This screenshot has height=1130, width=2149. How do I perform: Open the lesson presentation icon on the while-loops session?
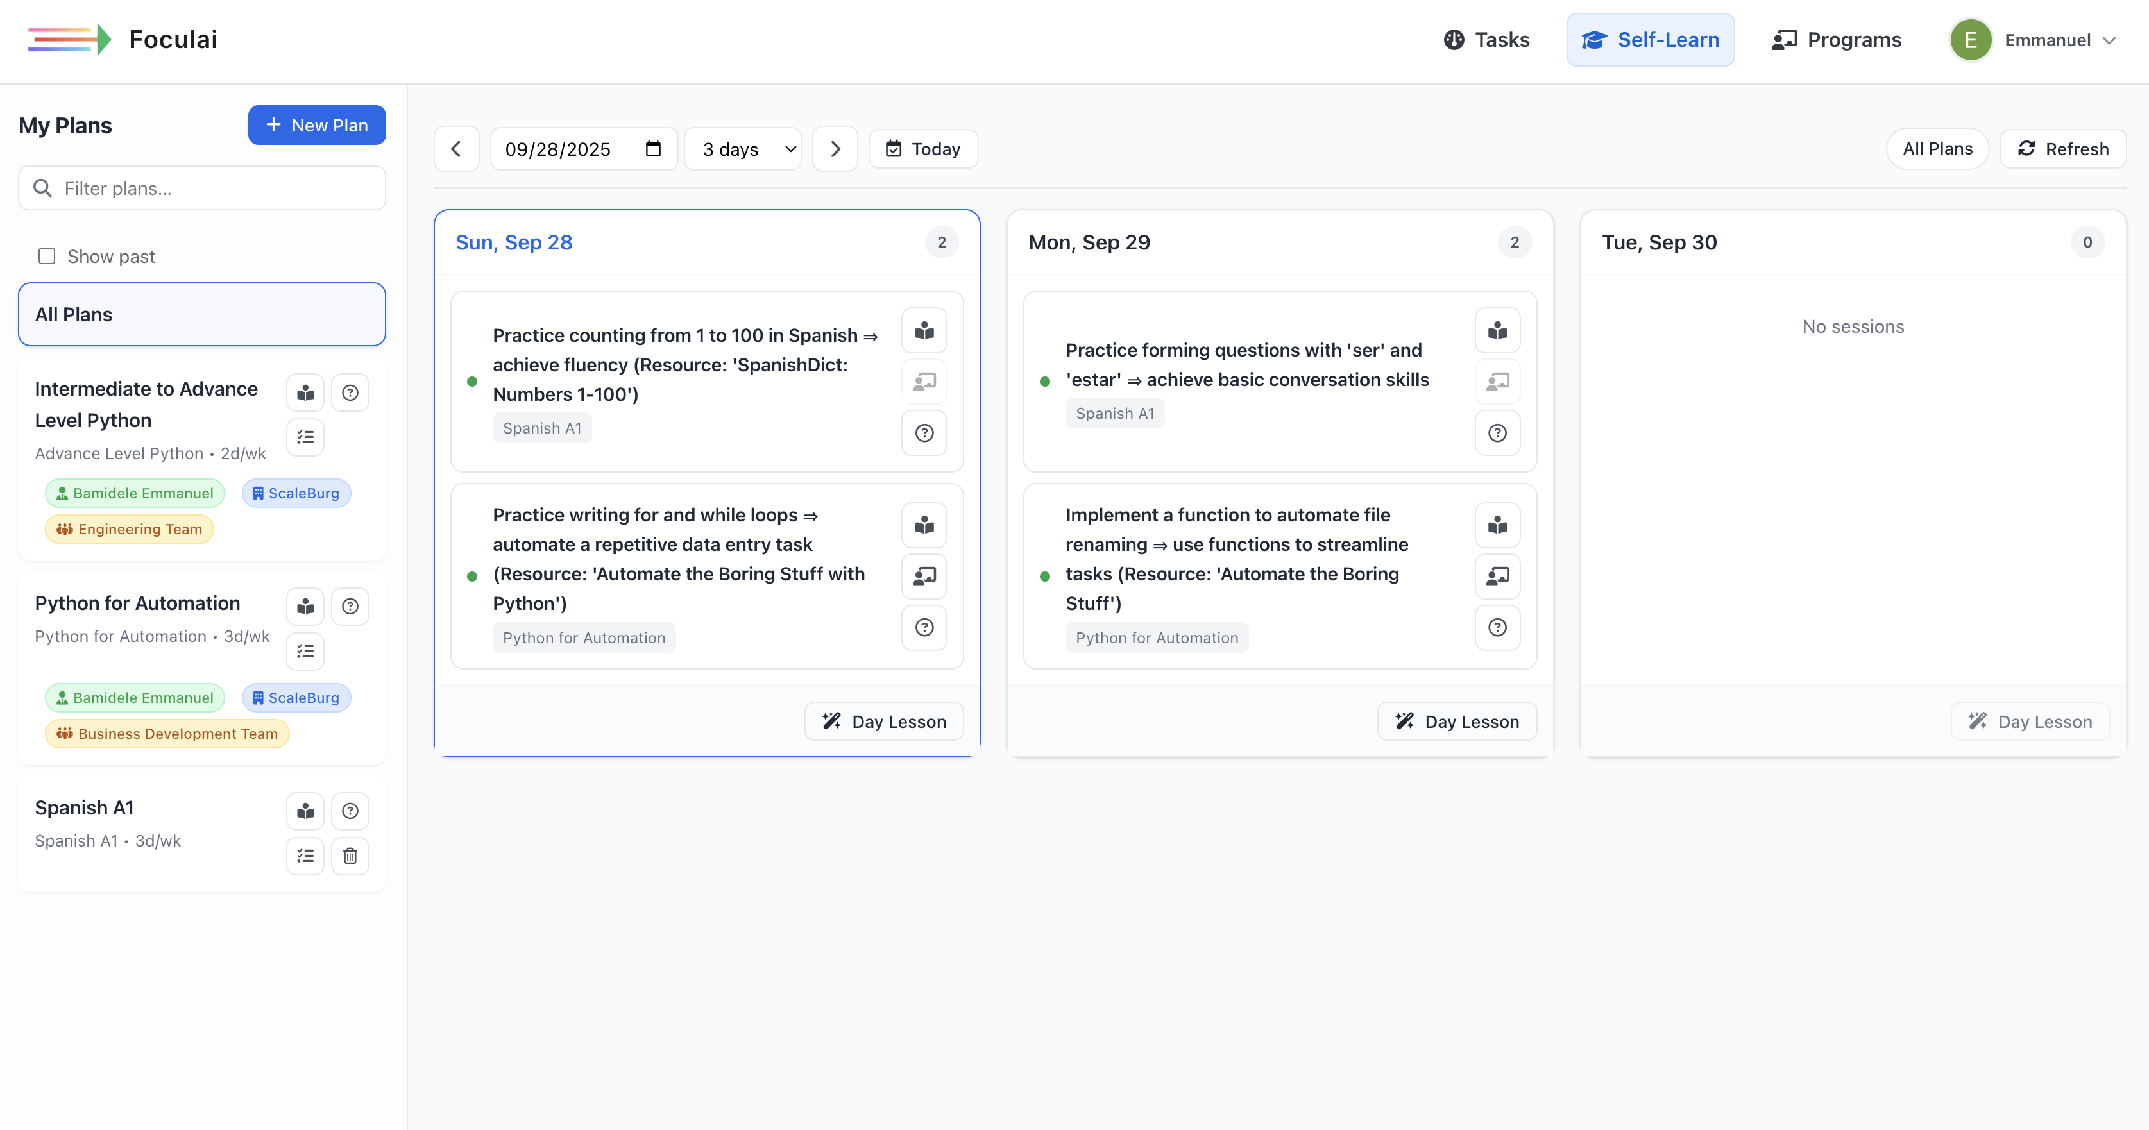point(924,577)
